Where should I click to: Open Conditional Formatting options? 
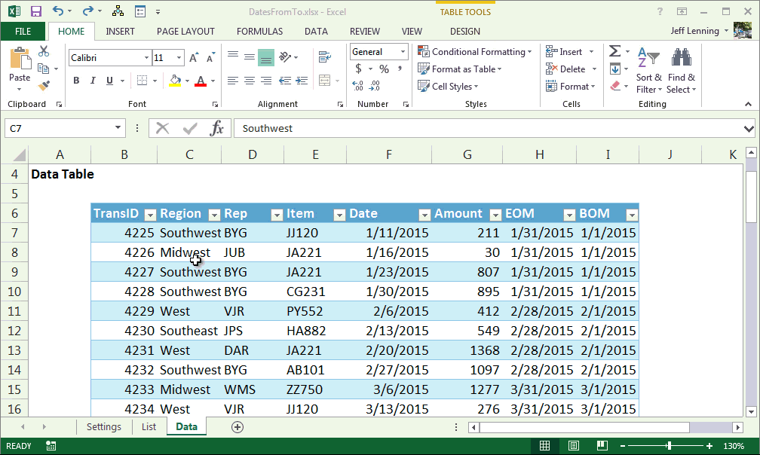(475, 51)
